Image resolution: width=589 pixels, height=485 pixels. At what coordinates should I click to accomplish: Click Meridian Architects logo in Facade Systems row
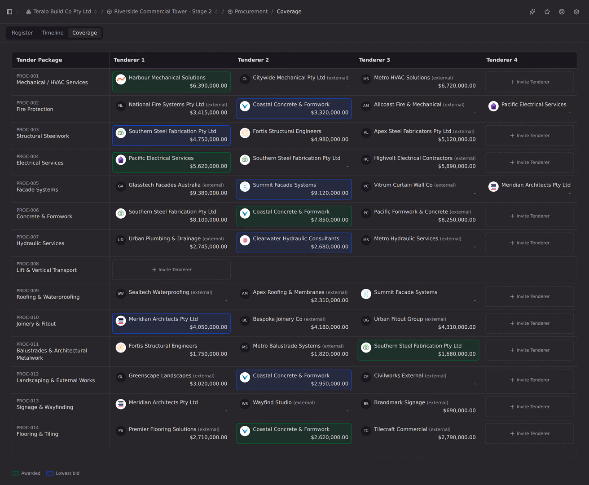click(x=493, y=186)
